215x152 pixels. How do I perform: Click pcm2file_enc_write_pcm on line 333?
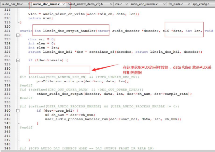pyautogui.click(x=60, y=81)
